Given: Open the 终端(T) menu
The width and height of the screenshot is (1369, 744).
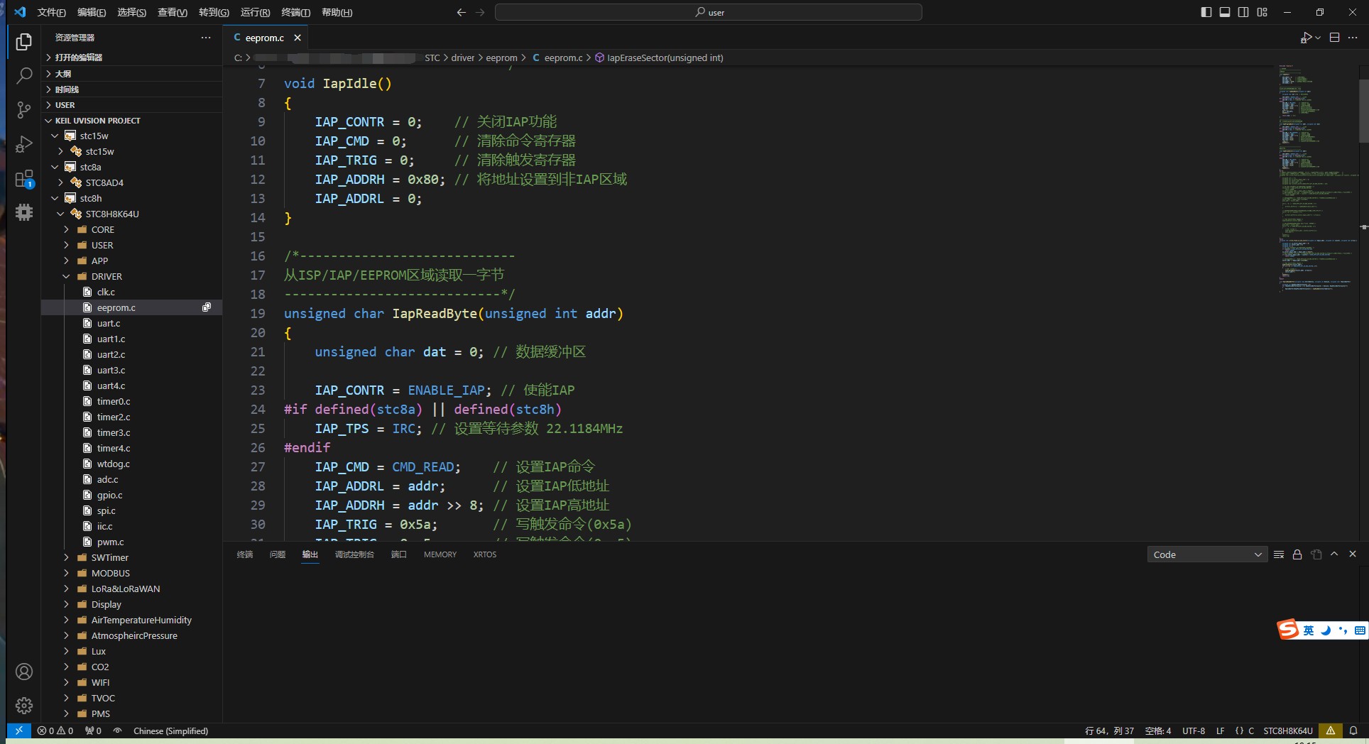Looking at the screenshot, I should click(296, 12).
